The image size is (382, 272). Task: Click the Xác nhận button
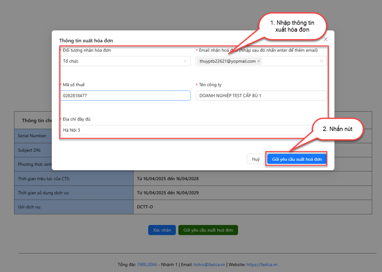click(162, 230)
